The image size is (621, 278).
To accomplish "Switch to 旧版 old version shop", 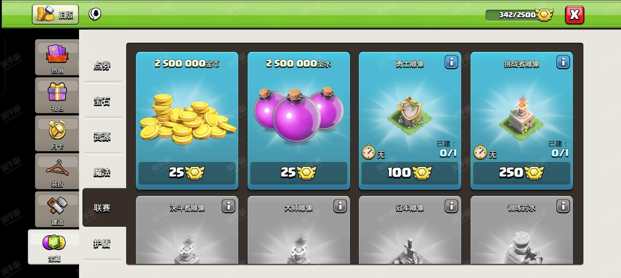I will pos(55,14).
